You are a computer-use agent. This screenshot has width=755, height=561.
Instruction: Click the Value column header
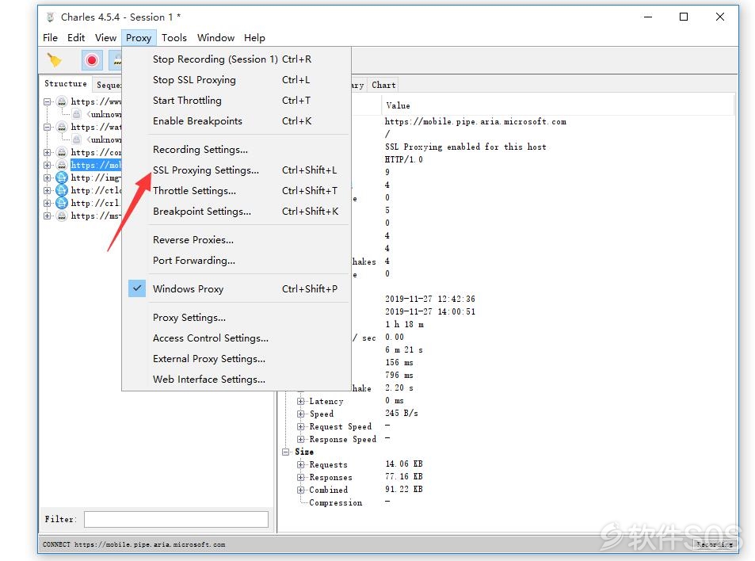558,105
